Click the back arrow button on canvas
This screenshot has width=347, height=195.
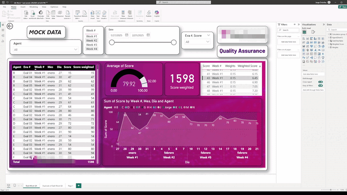point(10,26)
